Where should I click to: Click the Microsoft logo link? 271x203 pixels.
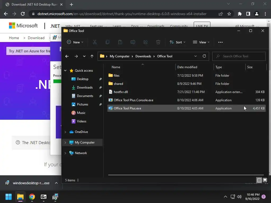[23, 26]
